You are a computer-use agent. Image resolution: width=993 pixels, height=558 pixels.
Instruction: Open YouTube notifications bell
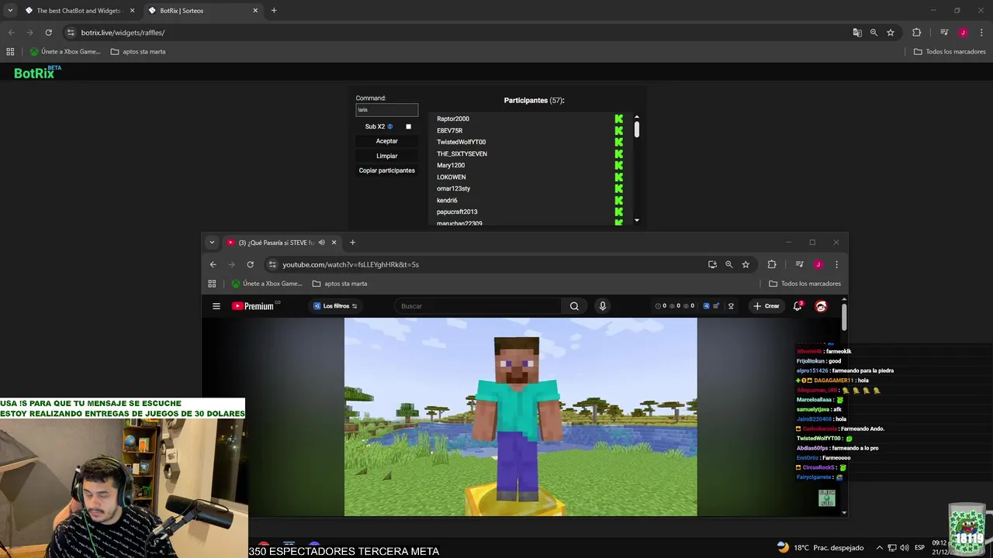pos(798,306)
